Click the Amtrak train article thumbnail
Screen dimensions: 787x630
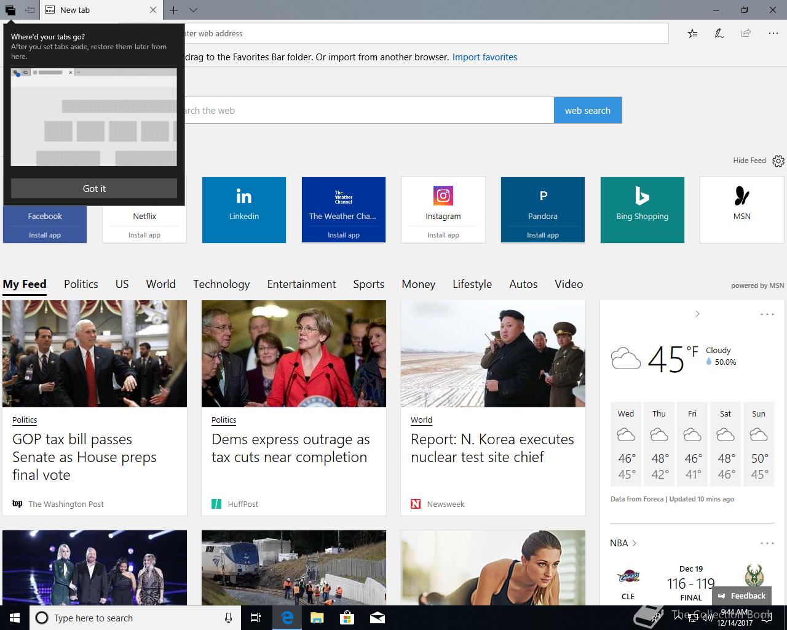294,568
